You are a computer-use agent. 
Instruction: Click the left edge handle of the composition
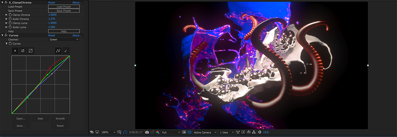click(135, 65)
